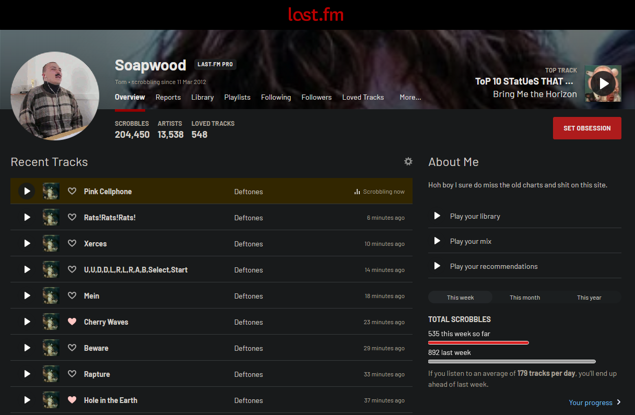The width and height of the screenshot is (635, 415).
Task: Open top track ToP 10 STatUeS THAT title
Action: (x=524, y=81)
